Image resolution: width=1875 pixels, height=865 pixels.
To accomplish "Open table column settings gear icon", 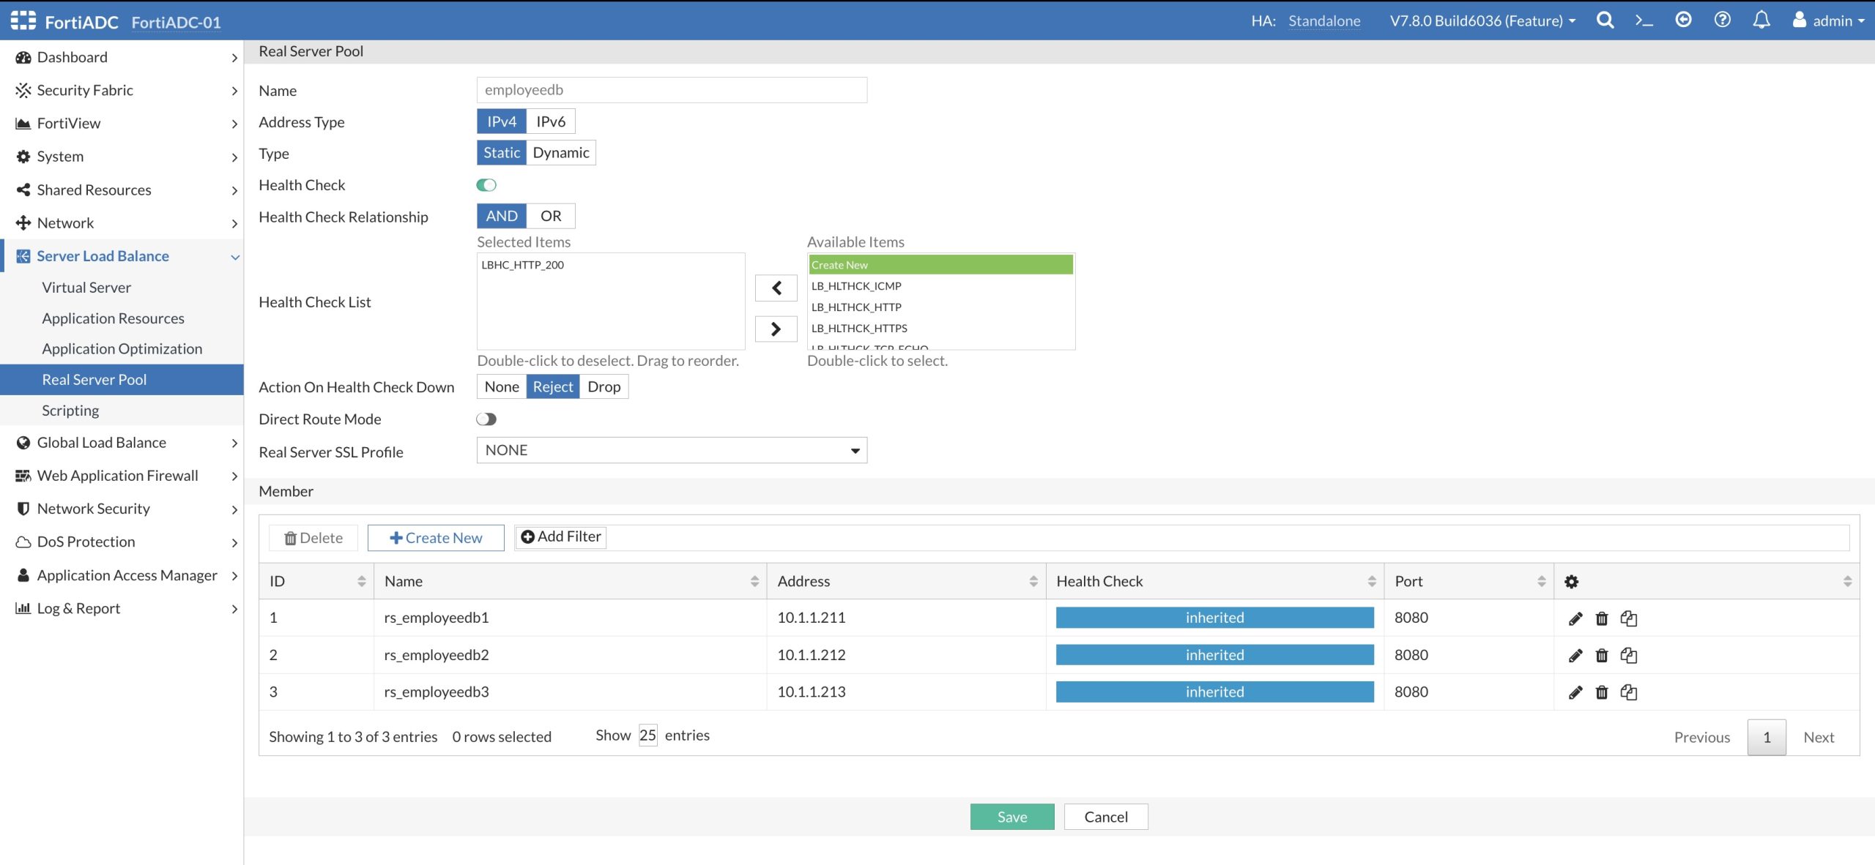I will click(1571, 582).
